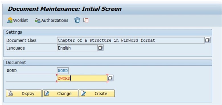Click the small WORD field
Screen dimensions: 222x105
coord(63,71)
